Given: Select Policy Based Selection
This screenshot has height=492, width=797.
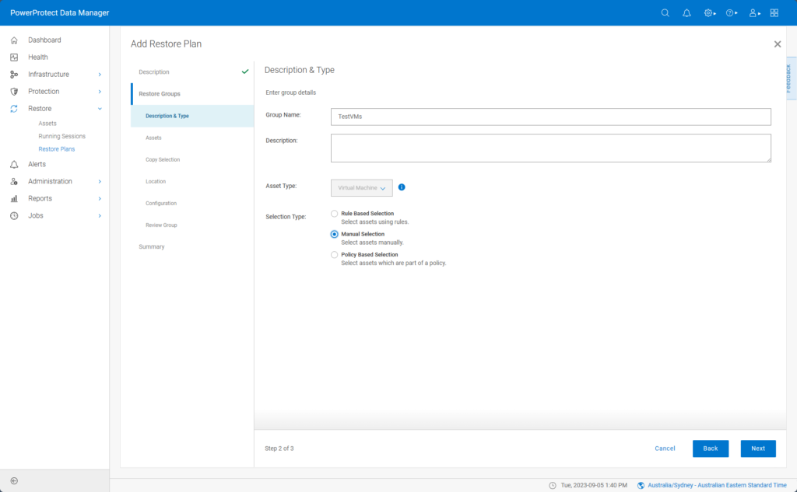Looking at the screenshot, I should coord(335,254).
